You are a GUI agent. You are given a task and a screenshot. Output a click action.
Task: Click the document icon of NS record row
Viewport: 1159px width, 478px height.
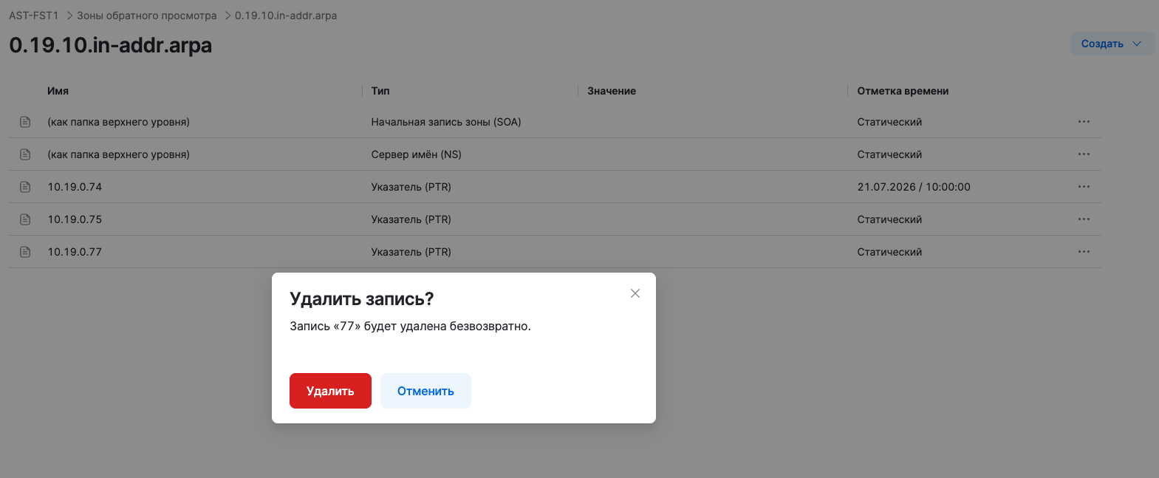coord(25,154)
